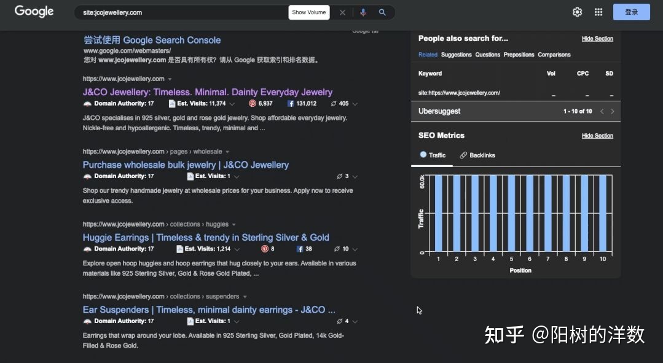Open the URL dropdown arrow next to suspenders breadcrumb
Viewport: 663px width, 363px height.
point(245,297)
